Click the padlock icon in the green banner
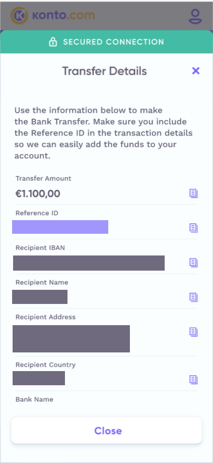 (x=53, y=42)
